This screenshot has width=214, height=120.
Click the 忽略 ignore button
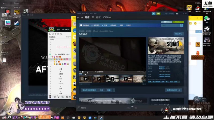pyautogui.click(x=109, y=90)
